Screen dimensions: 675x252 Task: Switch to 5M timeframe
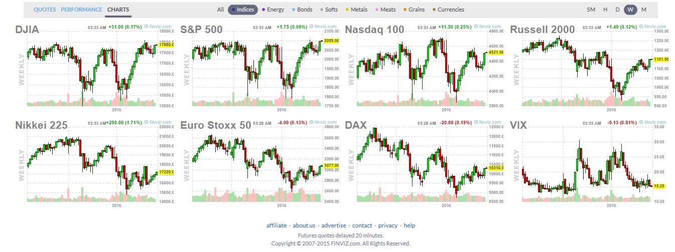click(x=591, y=10)
